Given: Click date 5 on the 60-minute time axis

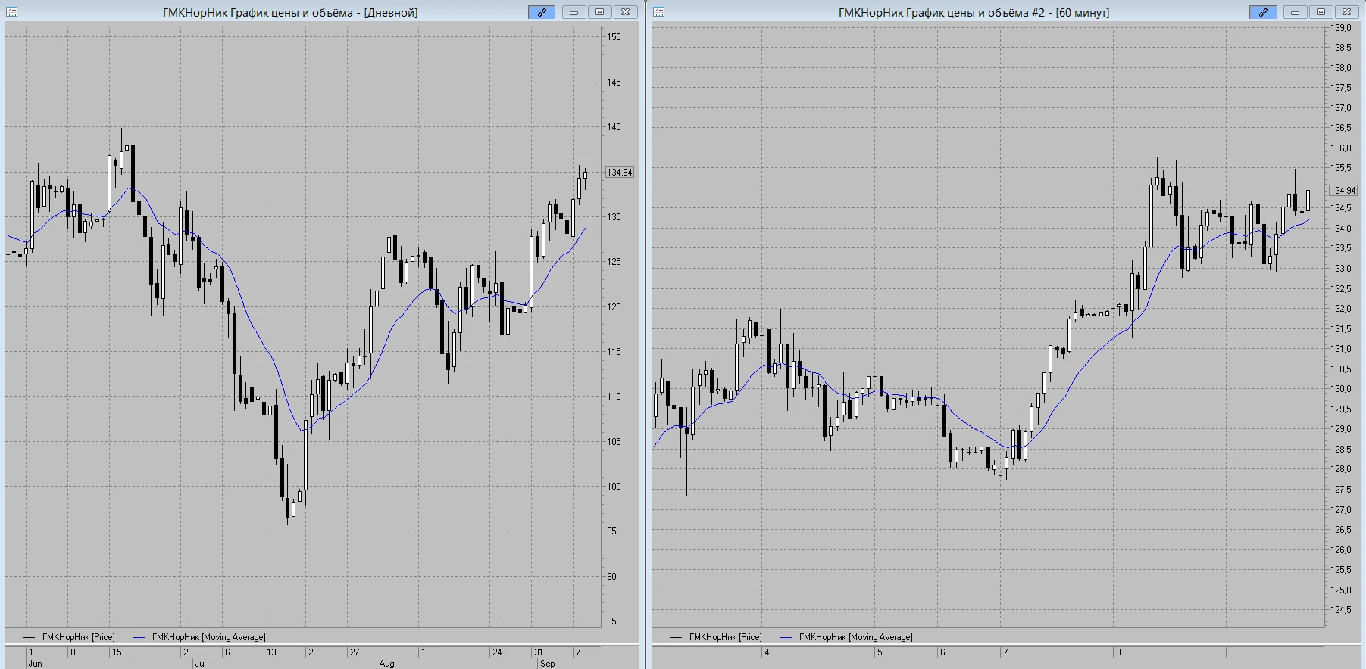Looking at the screenshot, I should pos(880,652).
